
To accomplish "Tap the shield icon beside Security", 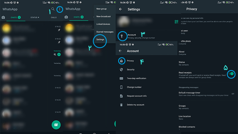I will point(121,70).
